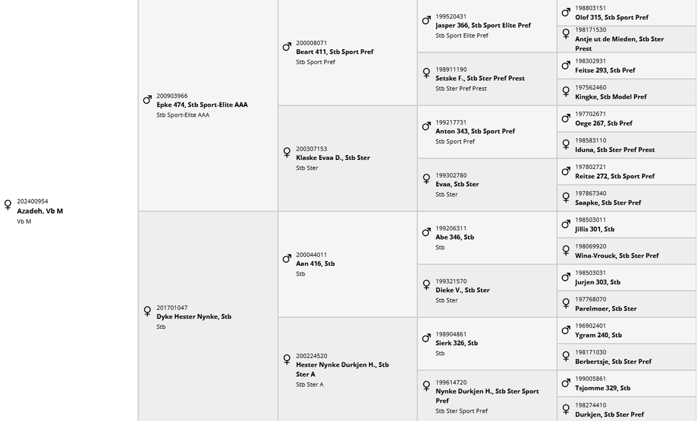Open Abe 346, Stb ancestor page
699x421 pixels.
pyautogui.click(x=455, y=237)
